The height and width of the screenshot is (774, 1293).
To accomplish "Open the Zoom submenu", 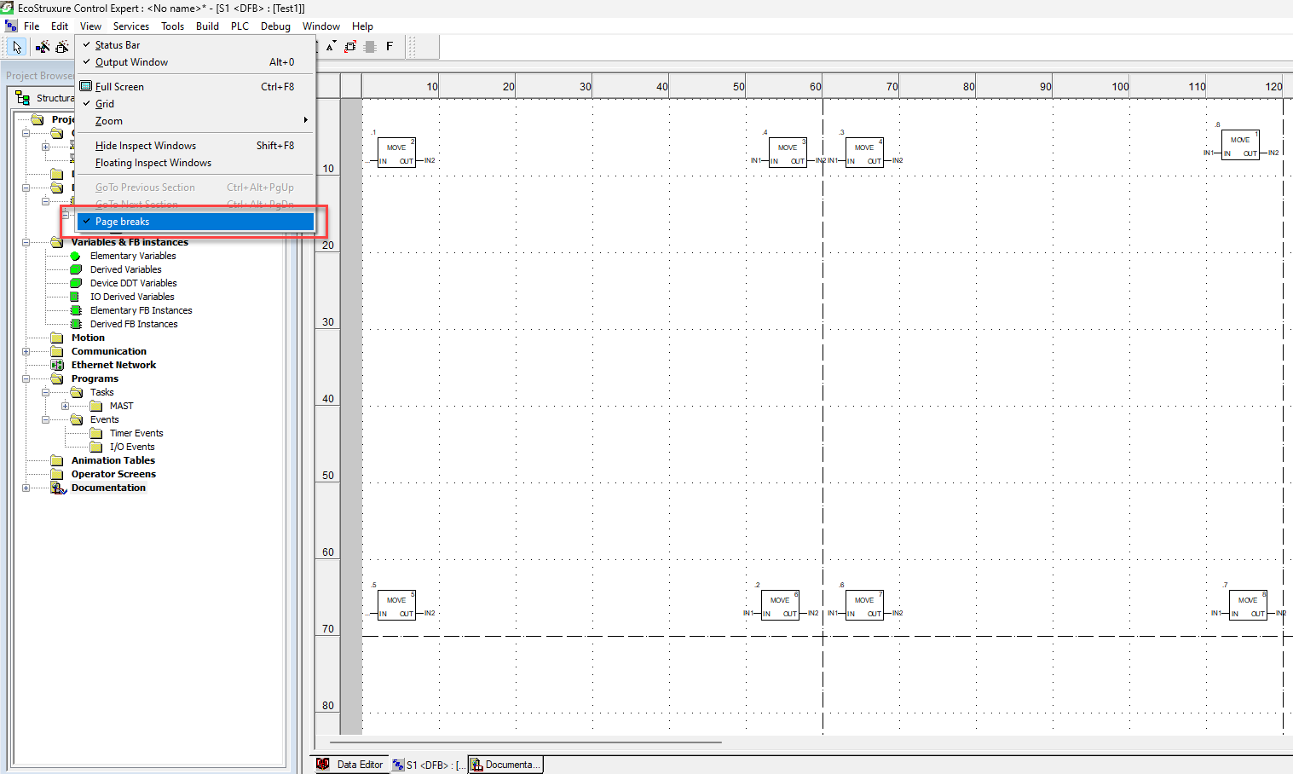I will click(x=195, y=121).
